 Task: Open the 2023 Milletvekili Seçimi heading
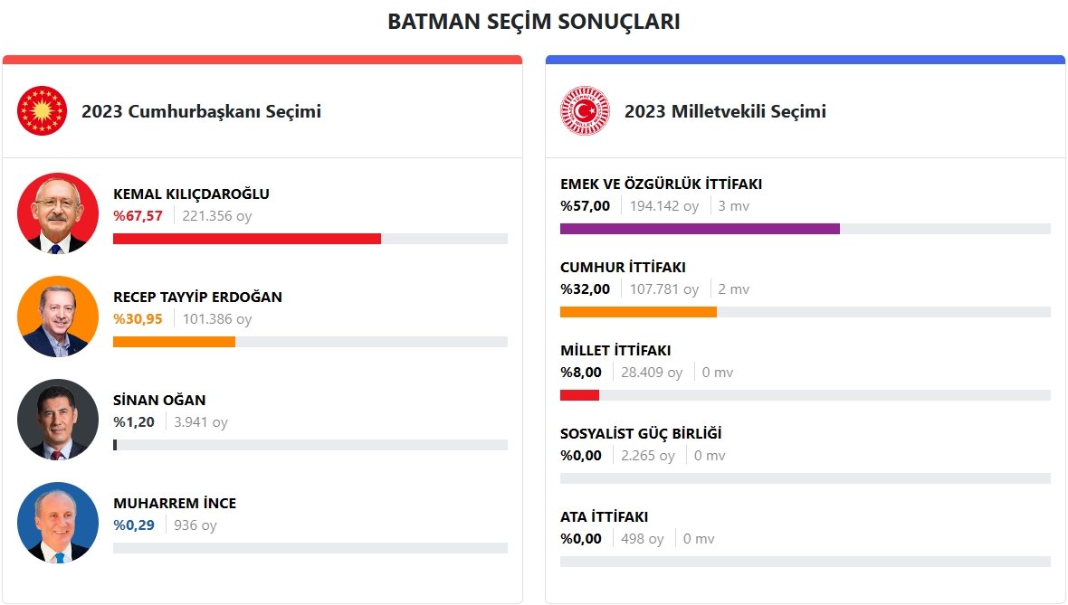[x=725, y=112]
